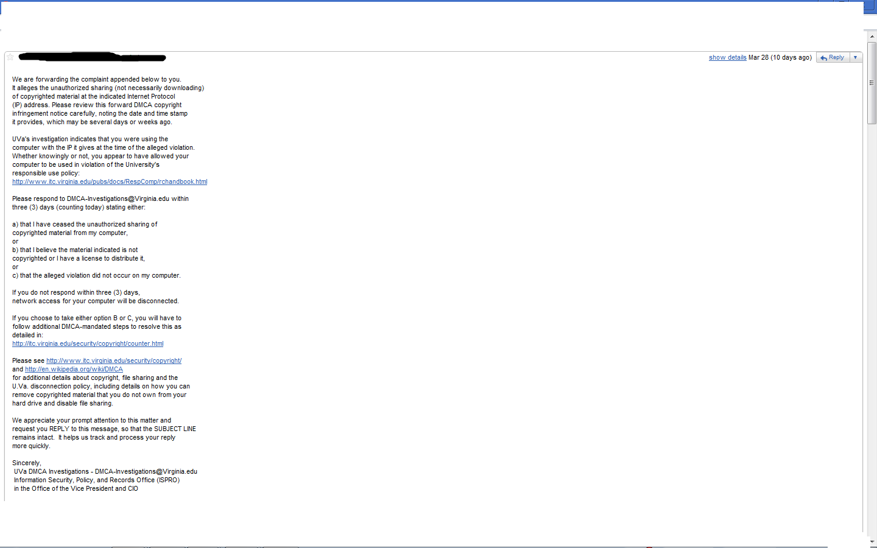Image resolution: width=877 pixels, height=548 pixels.
Task: Click the signature line 'Information Security, Policy, and Records Office (ISPRO)'
Action: click(x=97, y=480)
